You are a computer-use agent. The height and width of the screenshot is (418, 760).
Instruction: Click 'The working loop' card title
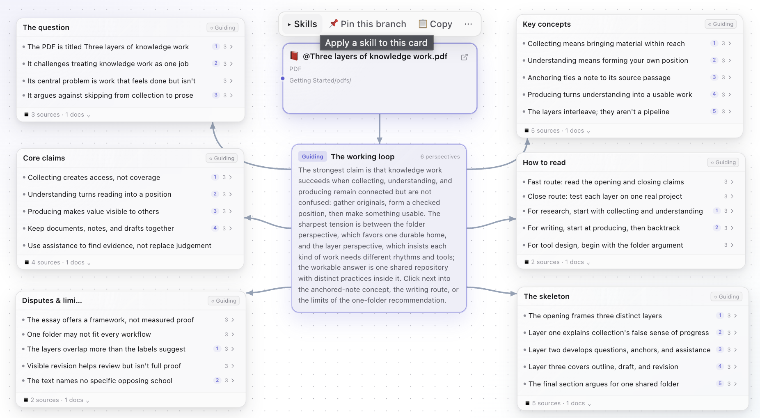pos(363,156)
